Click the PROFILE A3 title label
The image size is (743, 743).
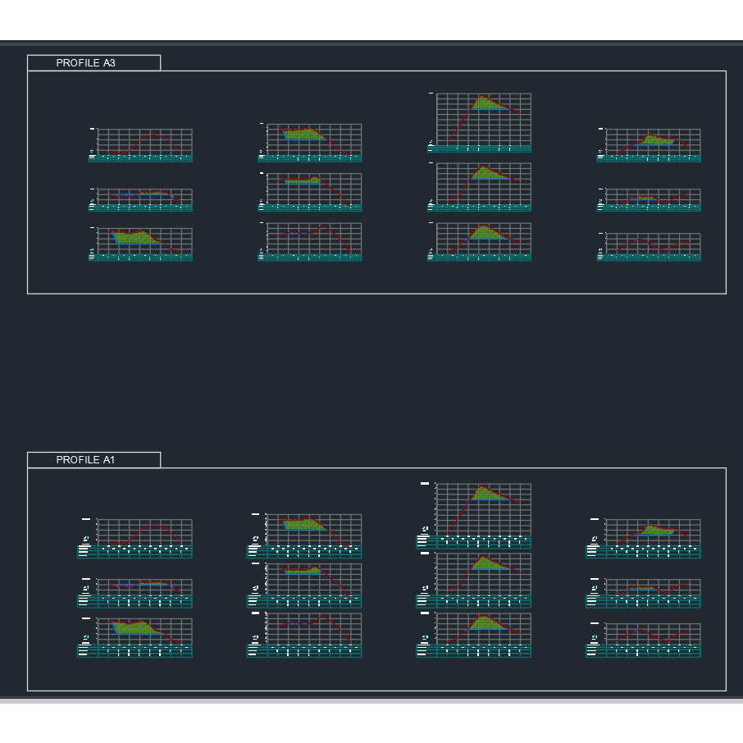tap(86, 63)
